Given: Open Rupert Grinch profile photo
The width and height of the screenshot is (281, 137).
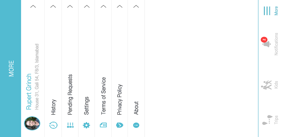Looking at the screenshot, I should [x=32, y=123].
